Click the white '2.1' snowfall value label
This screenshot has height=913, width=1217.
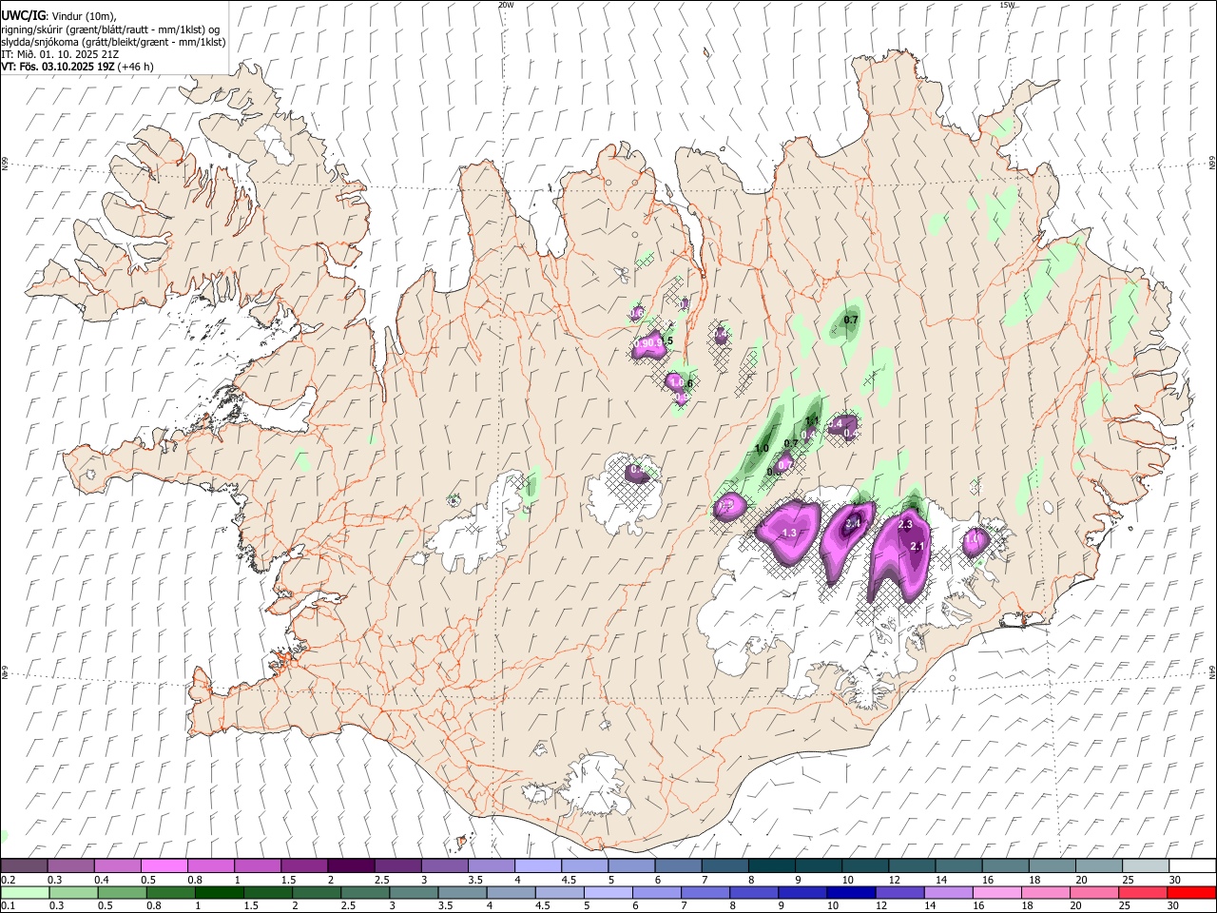coord(918,546)
